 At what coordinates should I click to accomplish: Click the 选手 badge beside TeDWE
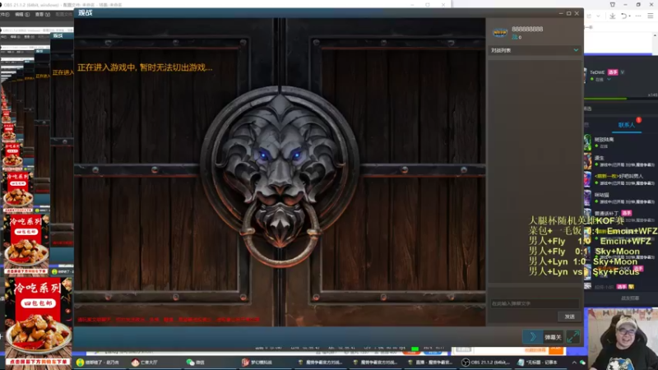613,72
